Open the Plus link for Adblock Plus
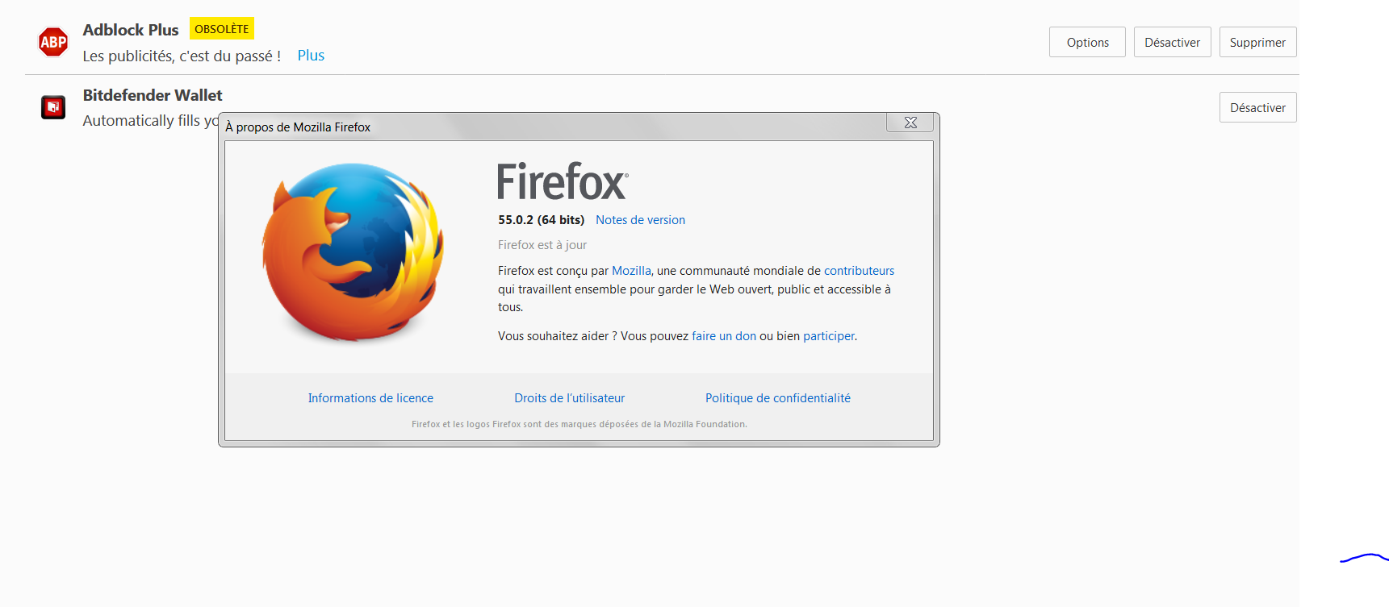Screen dimensions: 1389x607 tap(311, 56)
